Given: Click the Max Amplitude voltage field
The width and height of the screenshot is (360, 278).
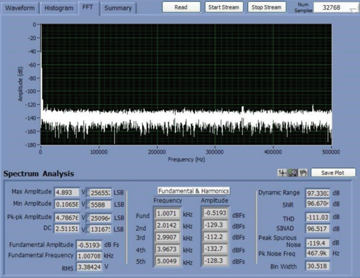Looking at the screenshot, I should (x=67, y=192).
